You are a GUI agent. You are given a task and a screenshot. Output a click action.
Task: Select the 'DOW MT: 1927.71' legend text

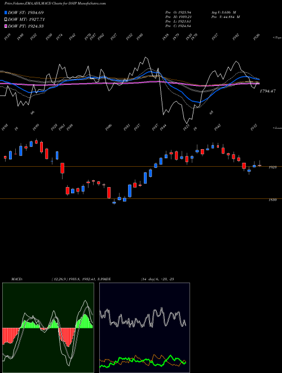[27, 19]
